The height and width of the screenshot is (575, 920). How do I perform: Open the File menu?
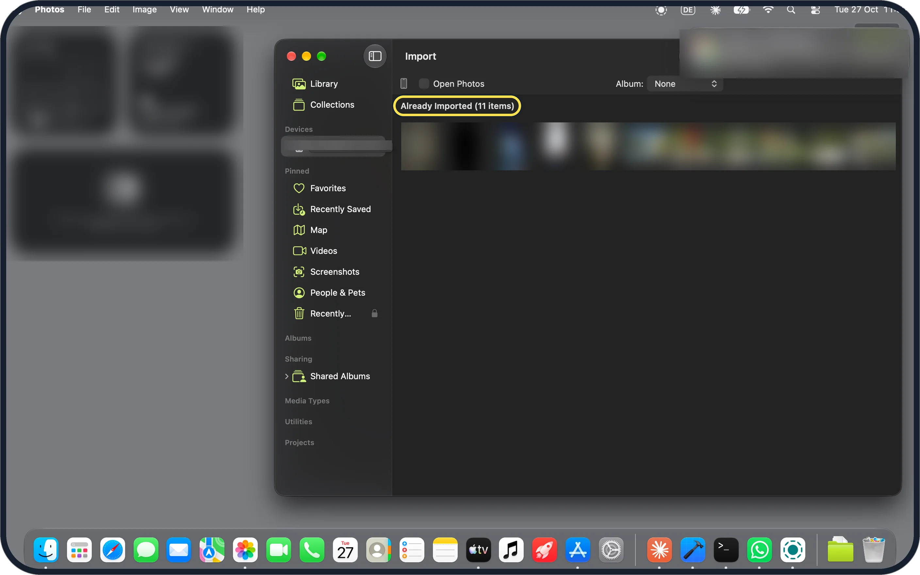click(x=84, y=9)
